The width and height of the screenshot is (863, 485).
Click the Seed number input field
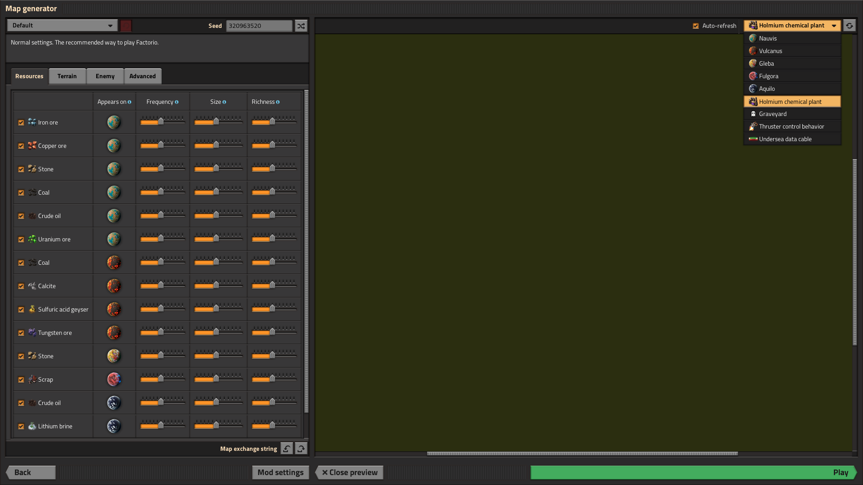tap(259, 26)
